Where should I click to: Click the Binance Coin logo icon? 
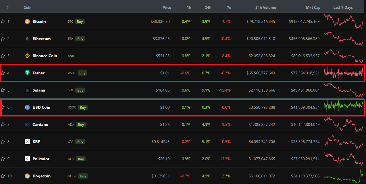[x=27, y=56]
